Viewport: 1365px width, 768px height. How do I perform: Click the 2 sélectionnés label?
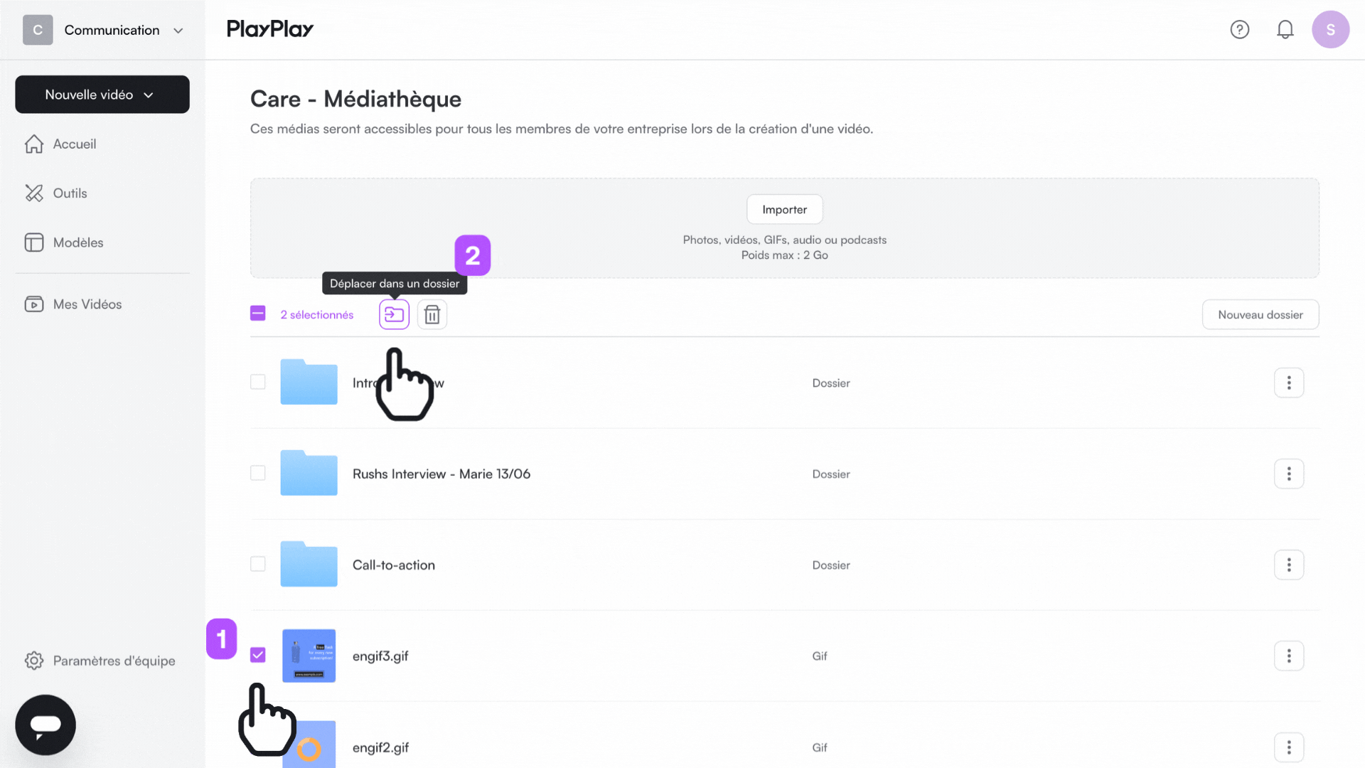tap(317, 314)
